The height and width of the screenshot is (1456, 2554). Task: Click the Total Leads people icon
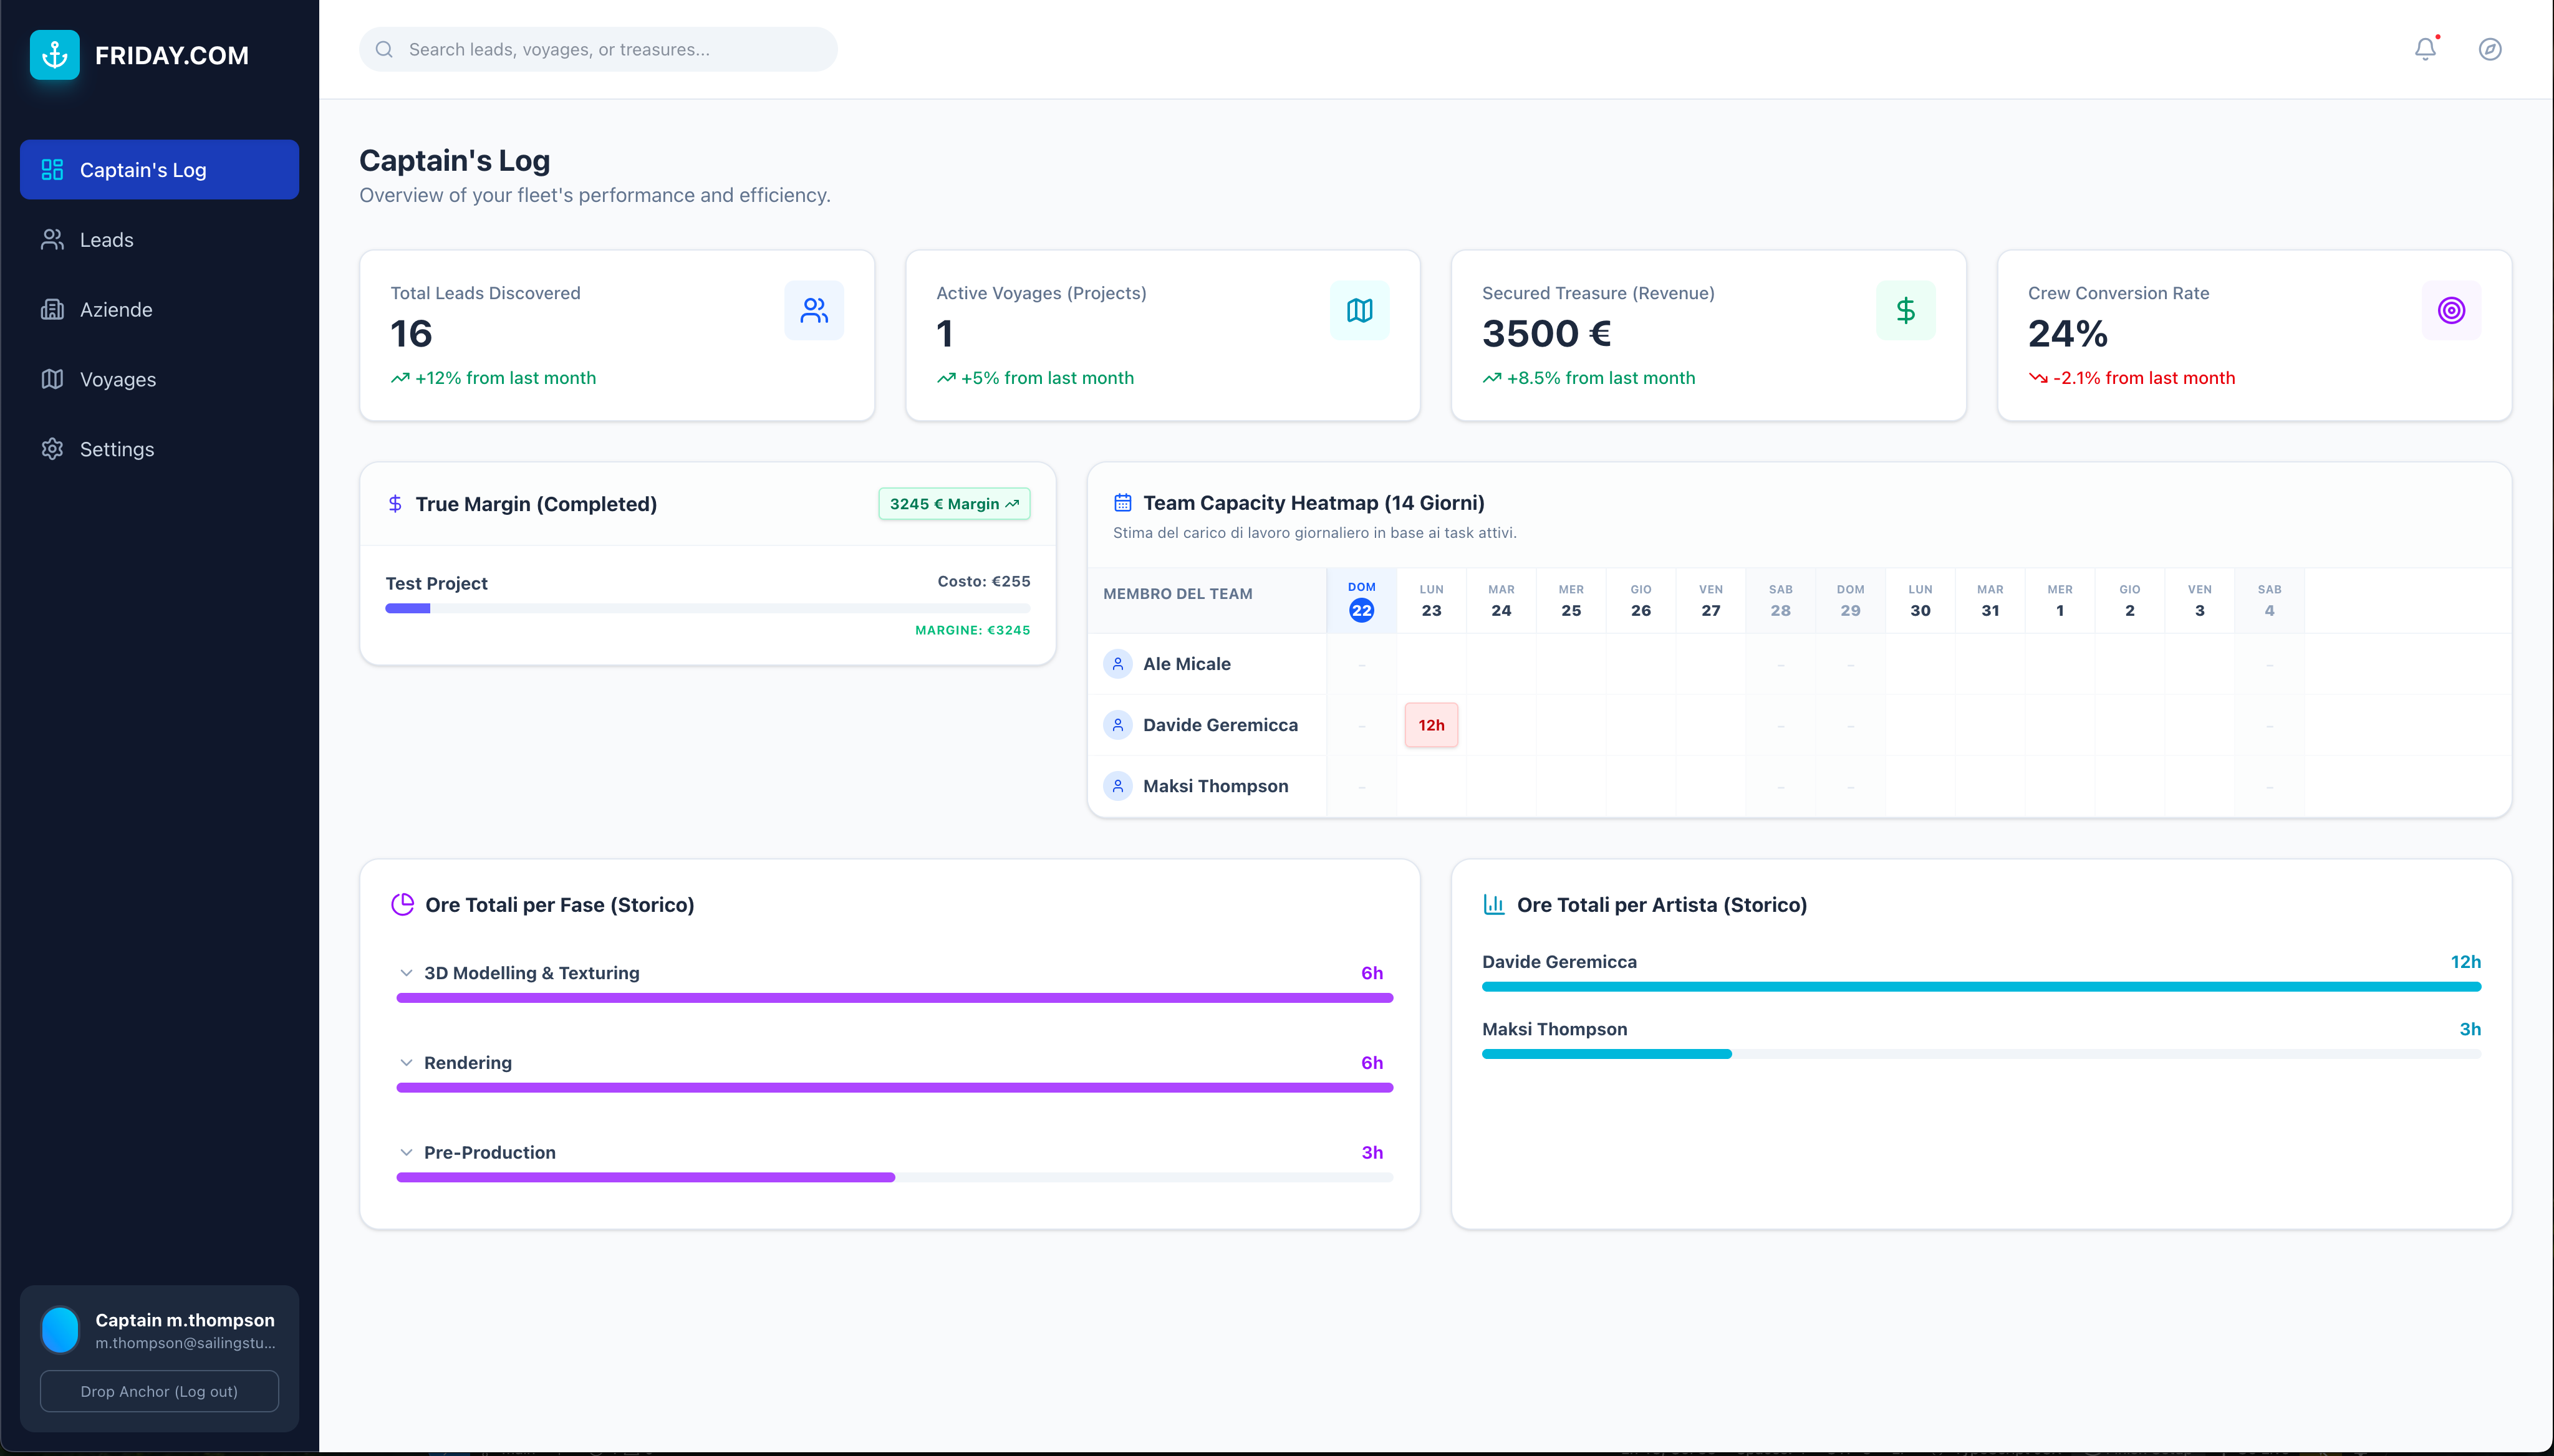pos(813,311)
